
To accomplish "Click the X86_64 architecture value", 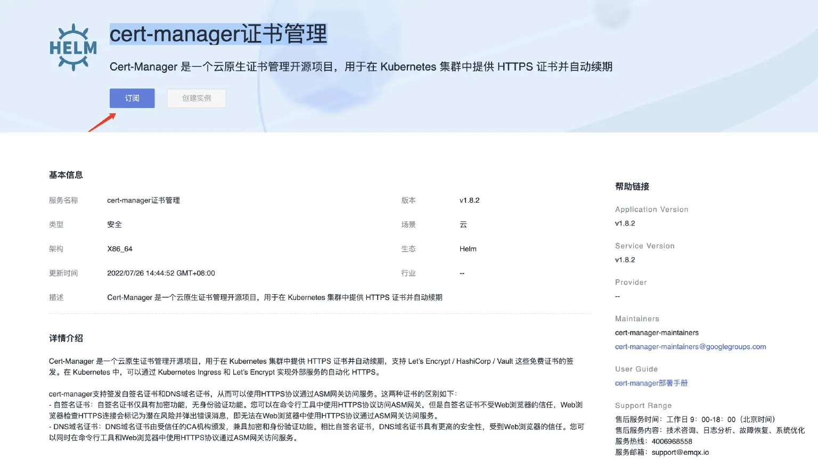I will 120,248.
